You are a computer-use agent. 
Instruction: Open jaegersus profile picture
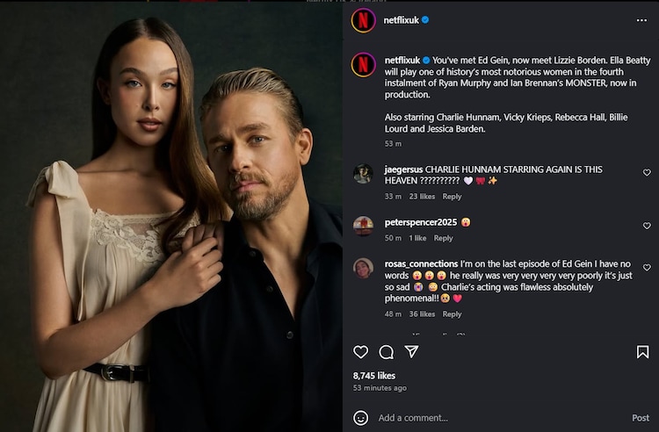coord(363,174)
